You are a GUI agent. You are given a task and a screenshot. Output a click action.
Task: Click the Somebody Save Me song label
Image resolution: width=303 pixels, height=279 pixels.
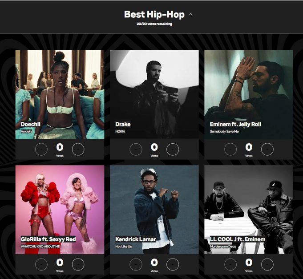(x=224, y=131)
